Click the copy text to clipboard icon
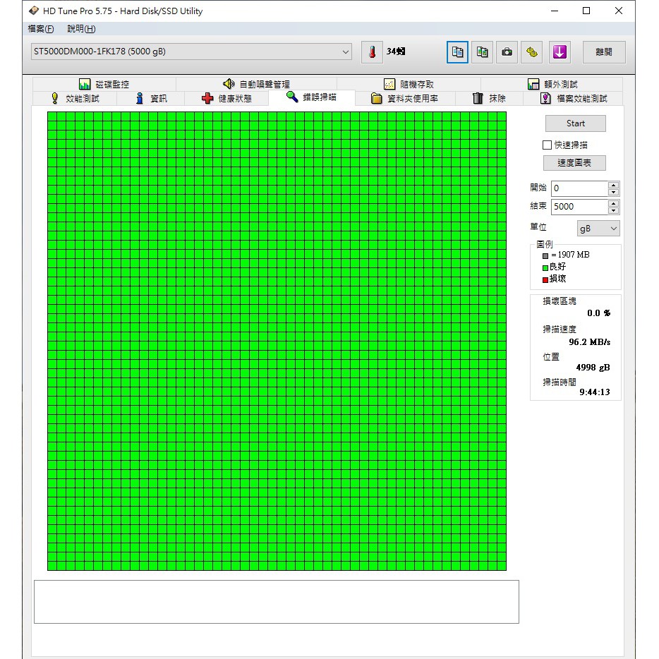 (x=458, y=52)
